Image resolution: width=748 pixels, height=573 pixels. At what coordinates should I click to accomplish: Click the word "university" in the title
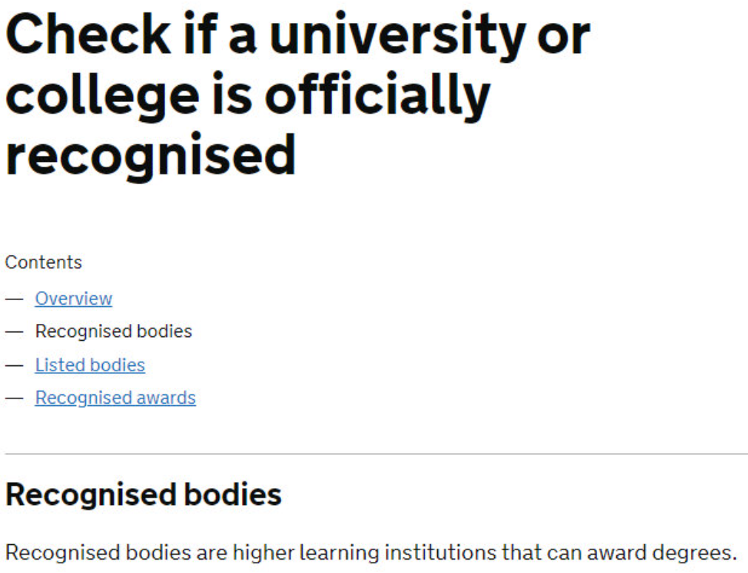pyautogui.click(x=399, y=35)
